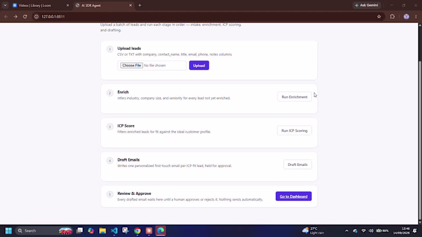
Task: Show hidden system tray icons
Action: point(347,231)
